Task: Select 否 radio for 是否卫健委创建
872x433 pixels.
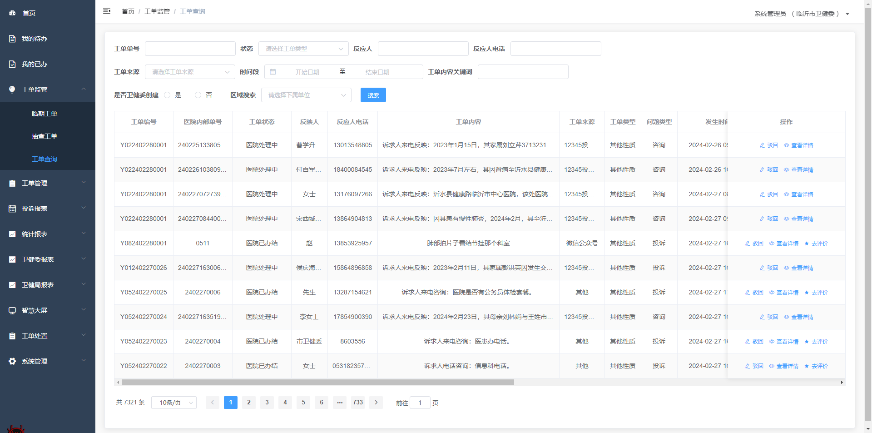Action: click(x=198, y=95)
